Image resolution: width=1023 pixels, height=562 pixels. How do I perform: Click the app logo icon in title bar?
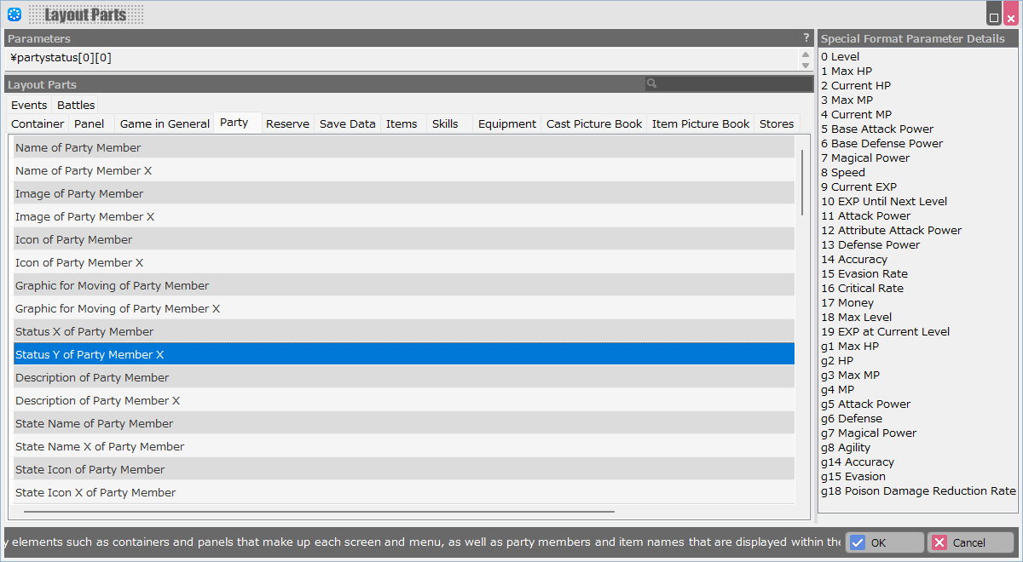(14, 14)
